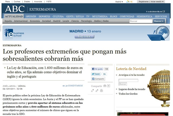Click the IE business school logo
Image resolution: width=173 pixels, height=116 pixels.
coord(14,33)
